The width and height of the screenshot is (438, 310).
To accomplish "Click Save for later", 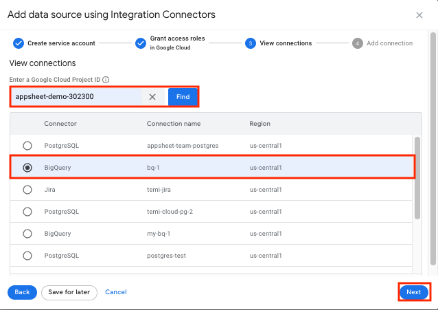I will pos(69,292).
